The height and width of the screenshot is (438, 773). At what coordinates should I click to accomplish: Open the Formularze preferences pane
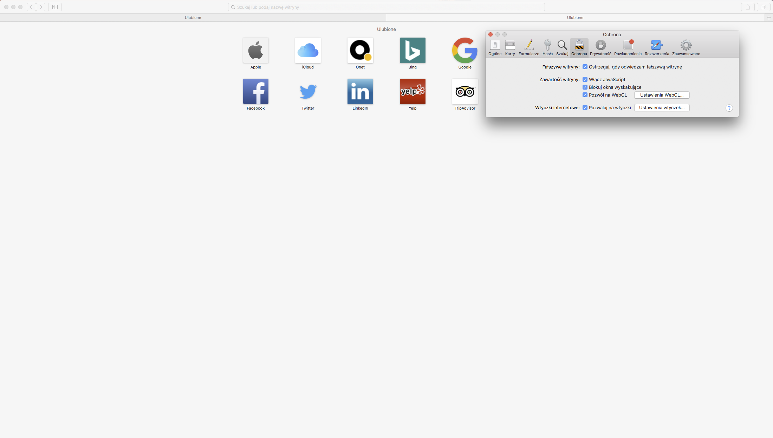click(x=528, y=47)
